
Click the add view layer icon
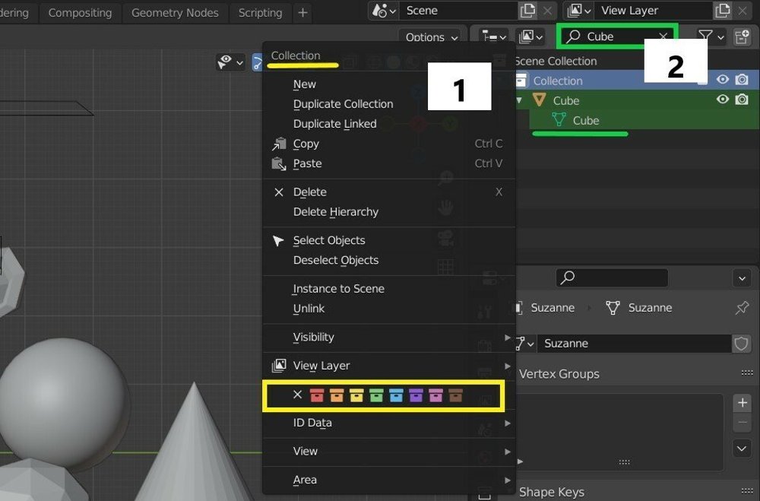[x=722, y=11]
